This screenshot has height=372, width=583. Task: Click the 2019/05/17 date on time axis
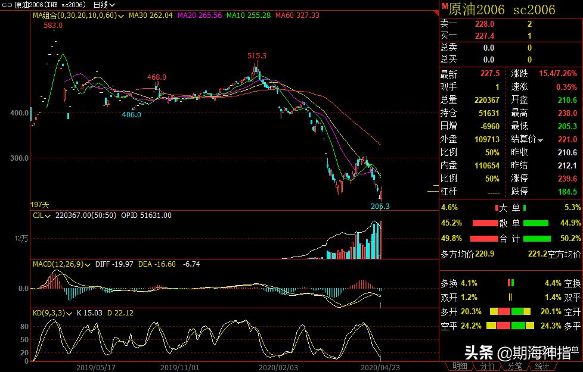pyautogui.click(x=95, y=368)
